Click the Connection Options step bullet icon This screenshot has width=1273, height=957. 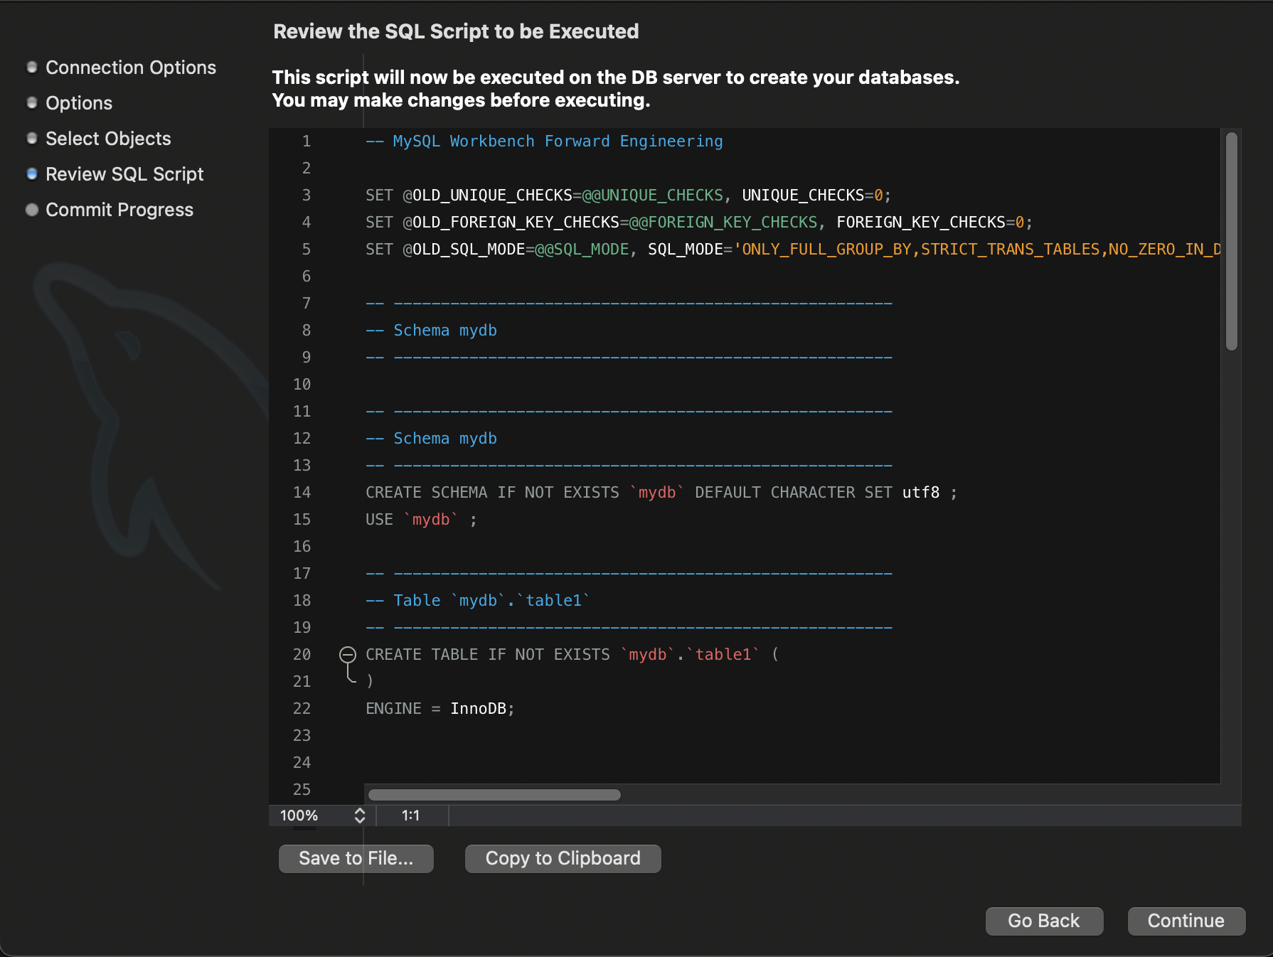[32, 67]
